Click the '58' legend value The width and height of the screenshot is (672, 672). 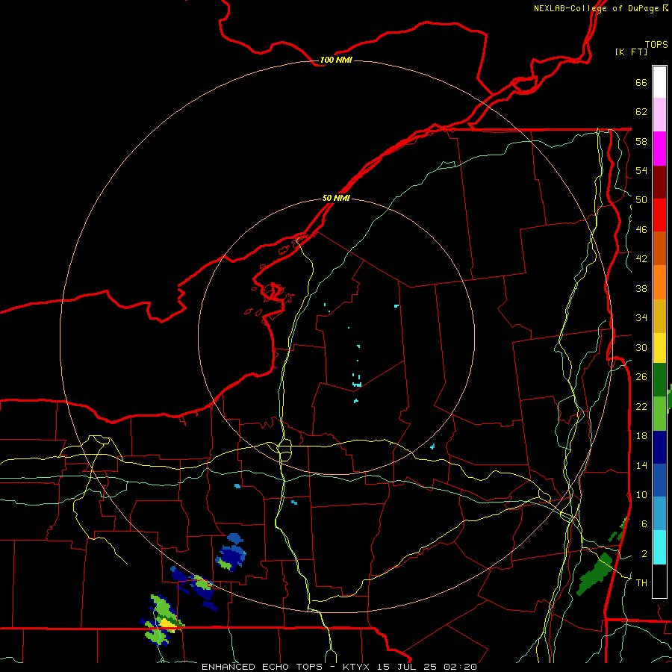pos(641,141)
